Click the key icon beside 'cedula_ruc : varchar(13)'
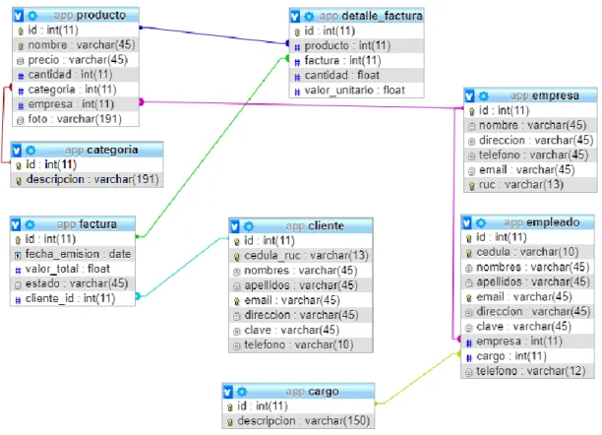This screenshot has height=435, width=602. 236,257
